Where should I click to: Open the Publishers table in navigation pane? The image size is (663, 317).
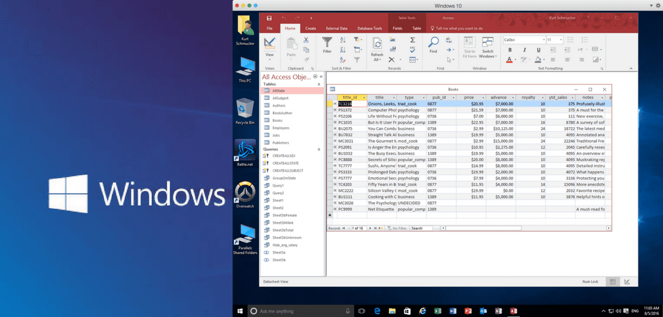[280, 143]
